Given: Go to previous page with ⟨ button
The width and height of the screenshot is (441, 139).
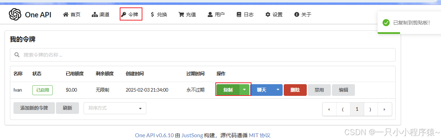Looking at the screenshot, I should (343, 109).
